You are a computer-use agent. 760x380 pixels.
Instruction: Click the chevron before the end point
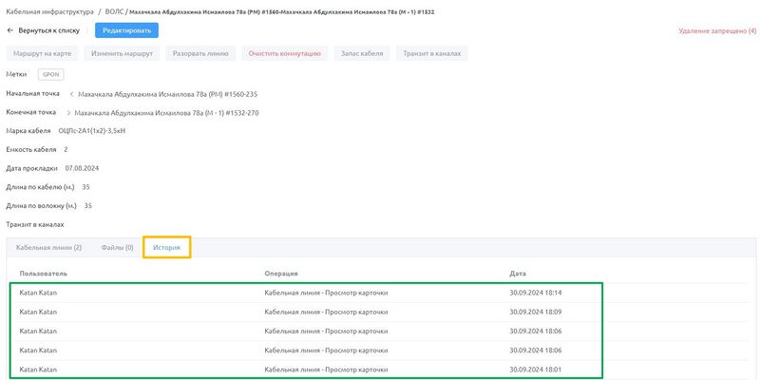point(67,113)
